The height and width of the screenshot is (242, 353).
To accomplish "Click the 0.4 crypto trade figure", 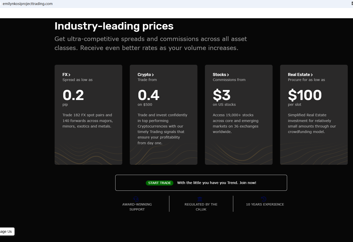I will point(149,95).
